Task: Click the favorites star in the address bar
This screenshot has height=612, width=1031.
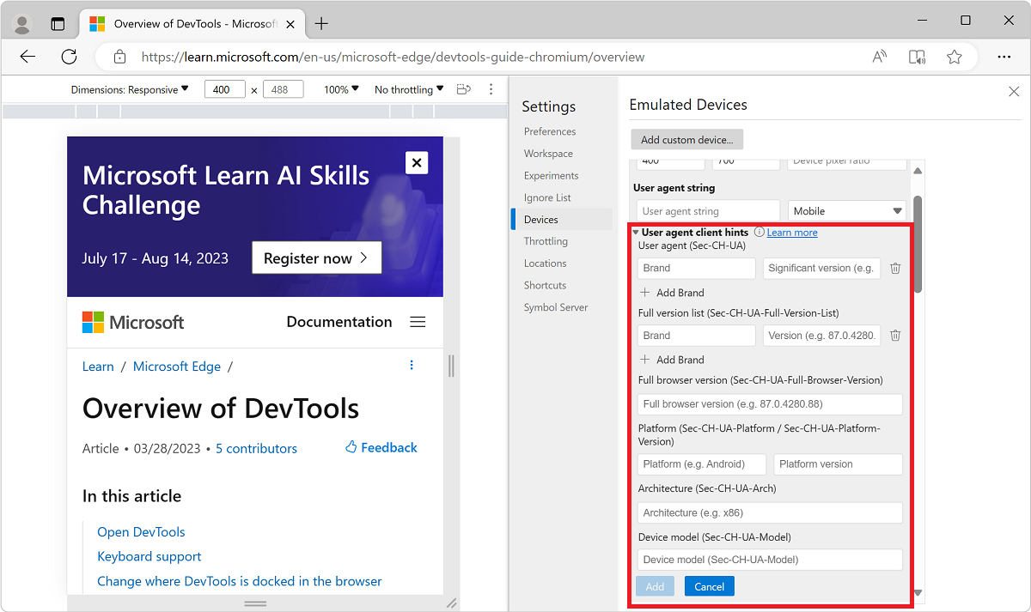Action: pos(954,56)
